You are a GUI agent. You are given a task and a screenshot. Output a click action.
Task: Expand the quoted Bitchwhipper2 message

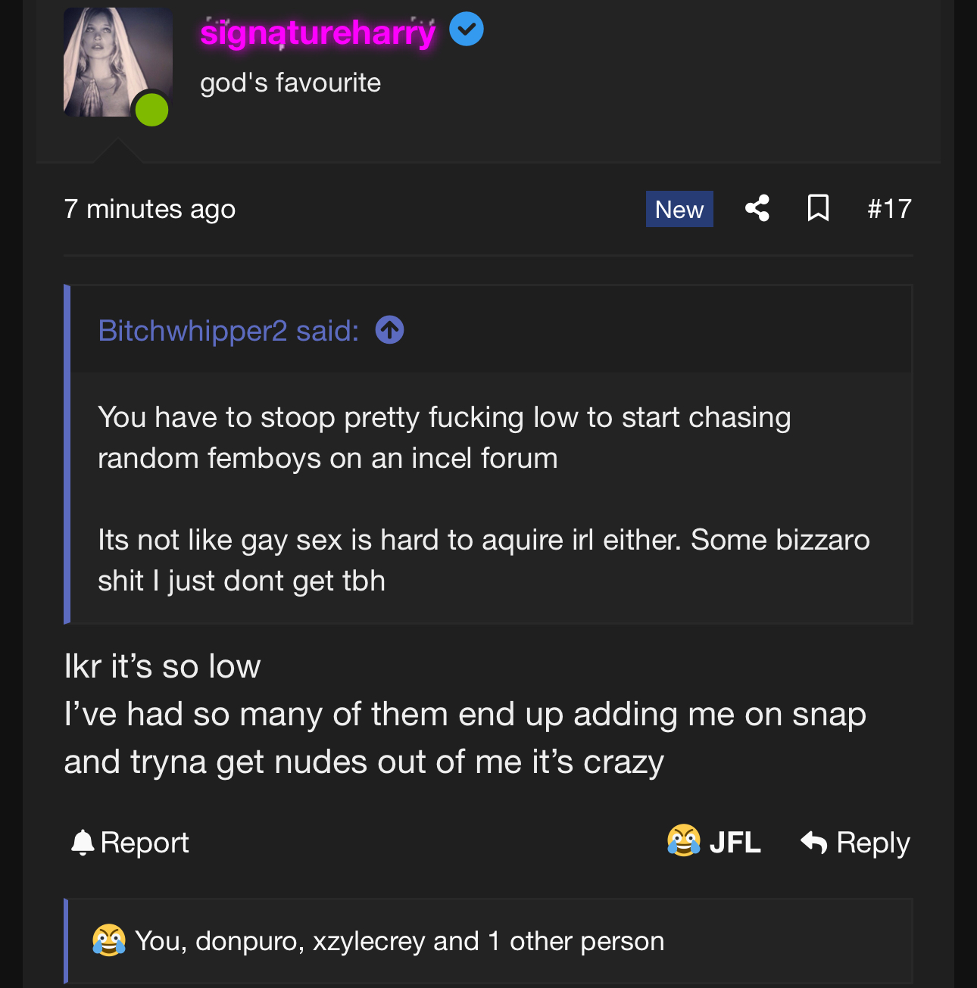click(485, 498)
